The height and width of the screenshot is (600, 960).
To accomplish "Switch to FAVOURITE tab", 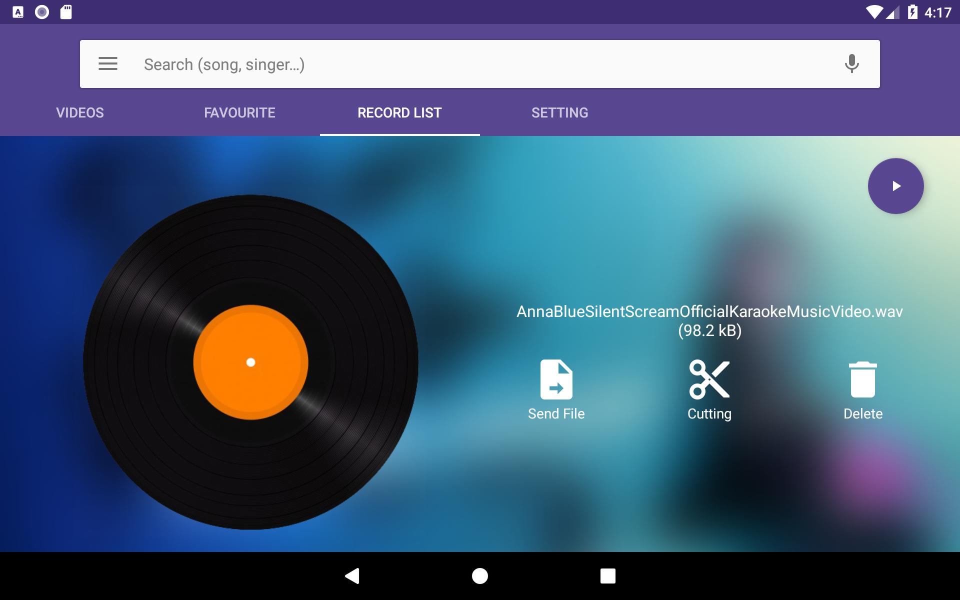I will 239,112.
